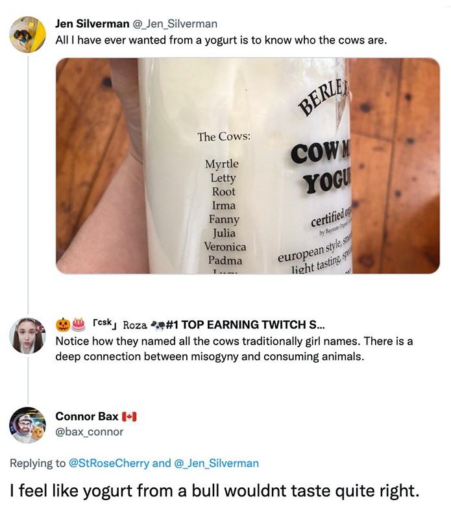The height and width of the screenshot is (519, 451).
Task: Click the Jen Silverman display name
Action: pyautogui.click(x=92, y=24)
